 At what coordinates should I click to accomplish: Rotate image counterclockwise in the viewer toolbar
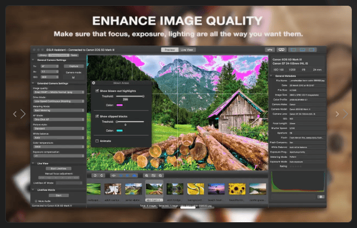pyautogui.click(x=95, y=176)
